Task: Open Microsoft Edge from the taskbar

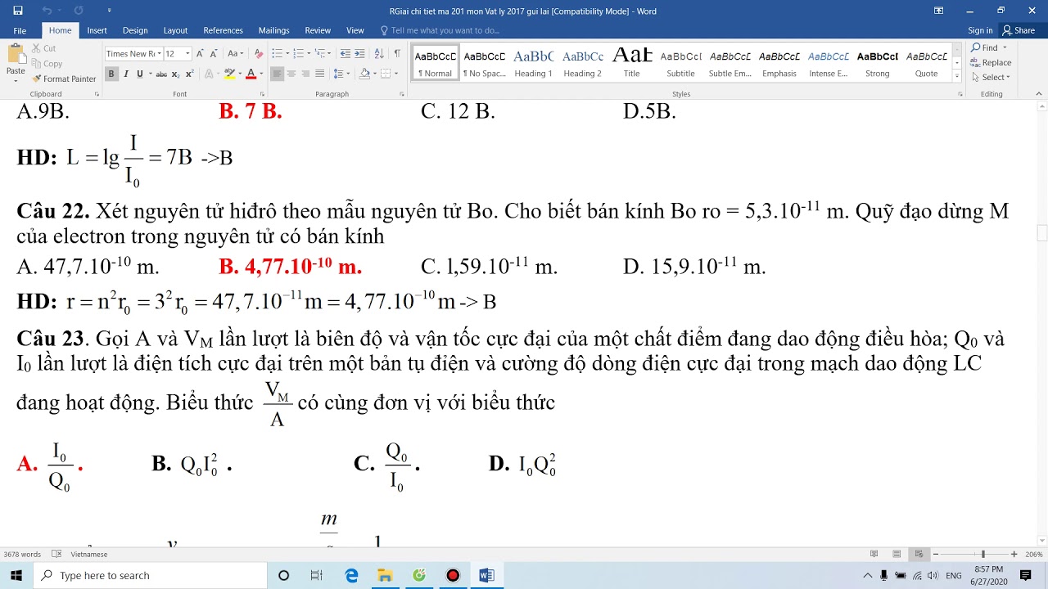Action: click(351, 575)
